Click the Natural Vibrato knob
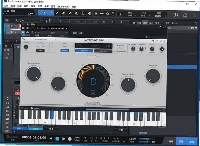The image size is (200, 146). point(128,85)
